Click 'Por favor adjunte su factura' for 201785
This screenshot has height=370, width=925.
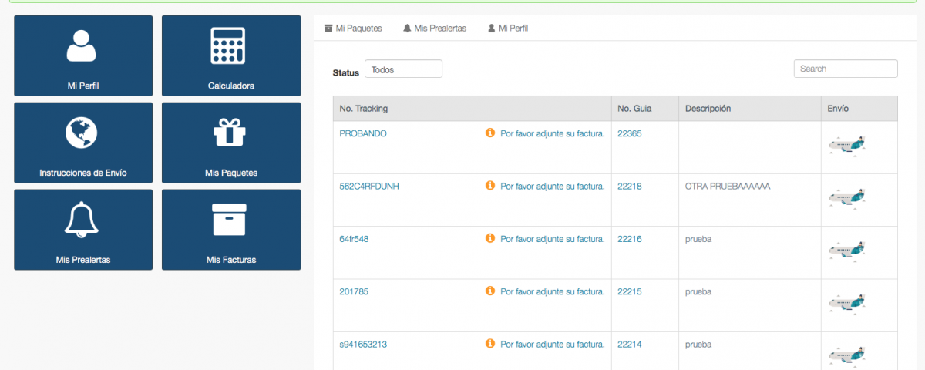tap(553, 291)
